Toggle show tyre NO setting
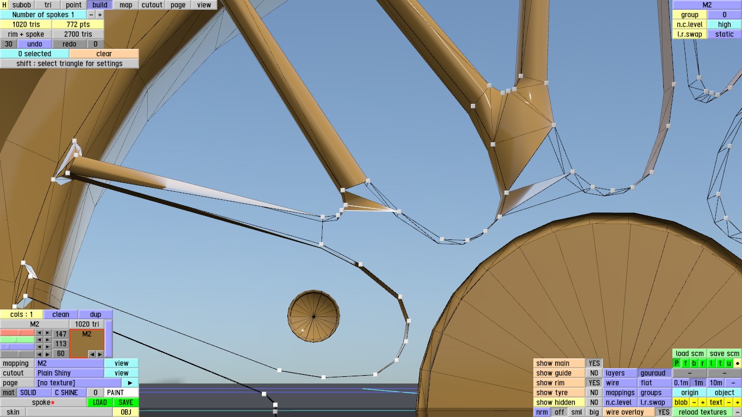Viewport: 742px width, 417px height. point(594,393)
